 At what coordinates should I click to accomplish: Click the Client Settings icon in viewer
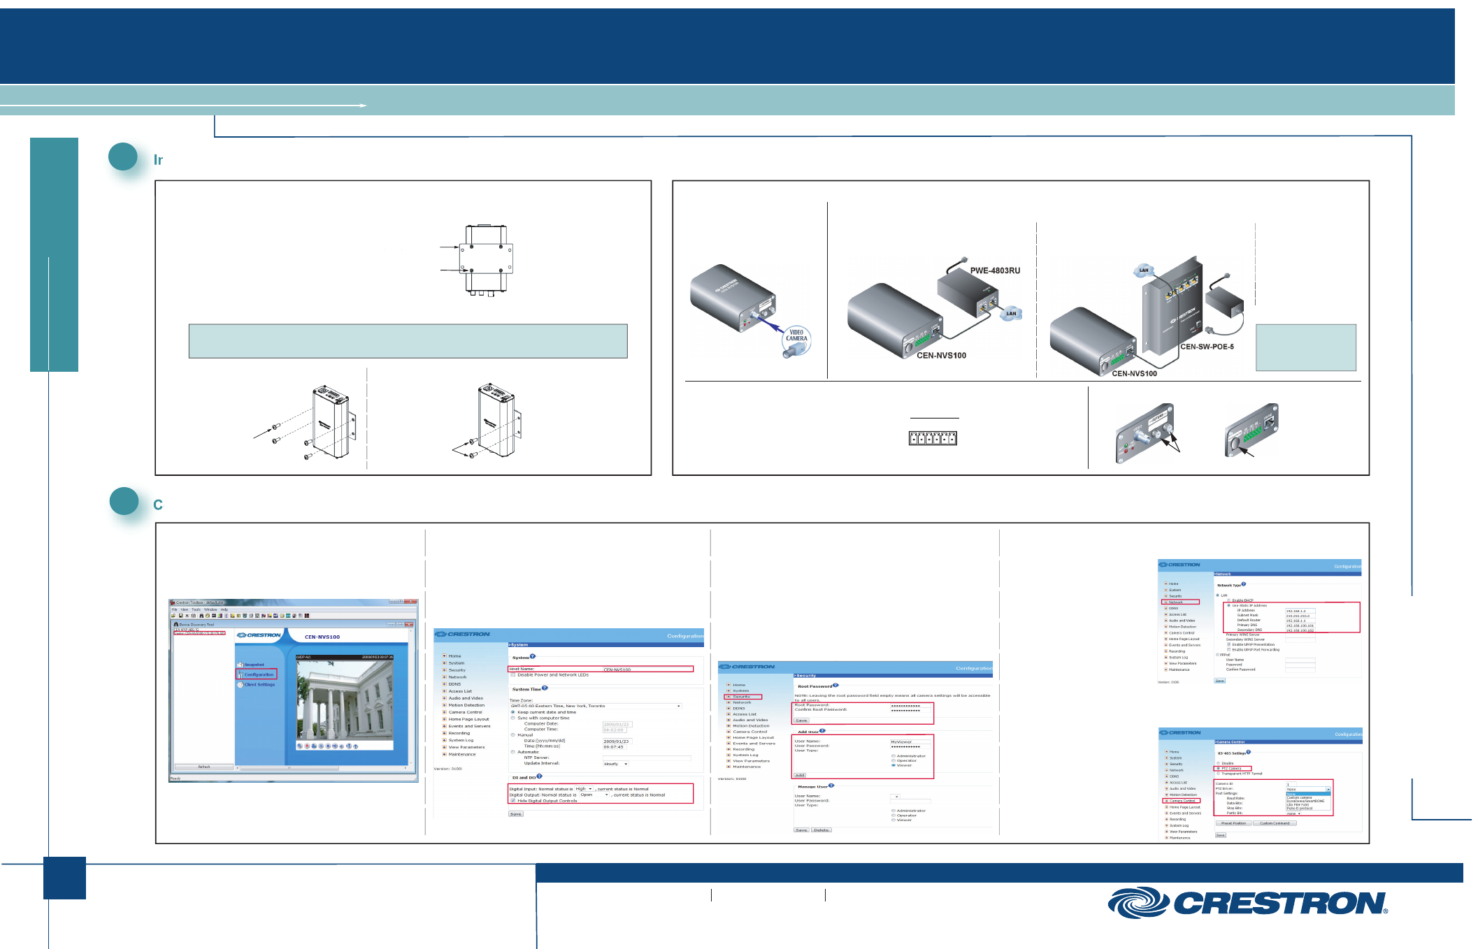click(x=240, y=685)
